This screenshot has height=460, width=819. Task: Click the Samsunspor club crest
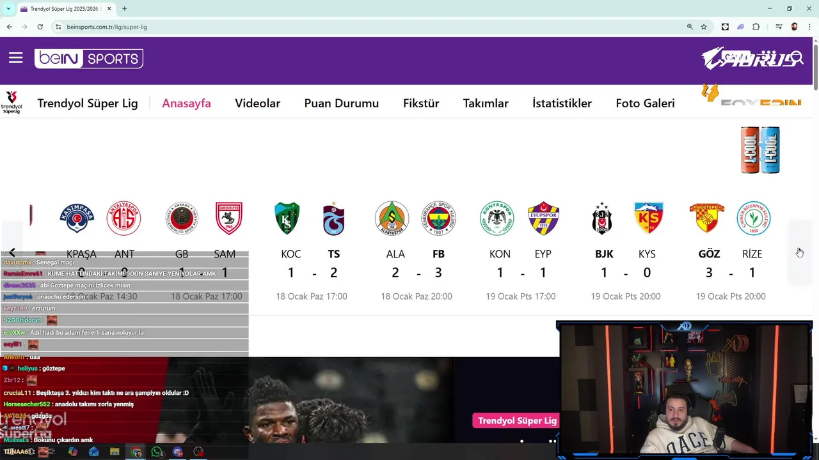228,218
